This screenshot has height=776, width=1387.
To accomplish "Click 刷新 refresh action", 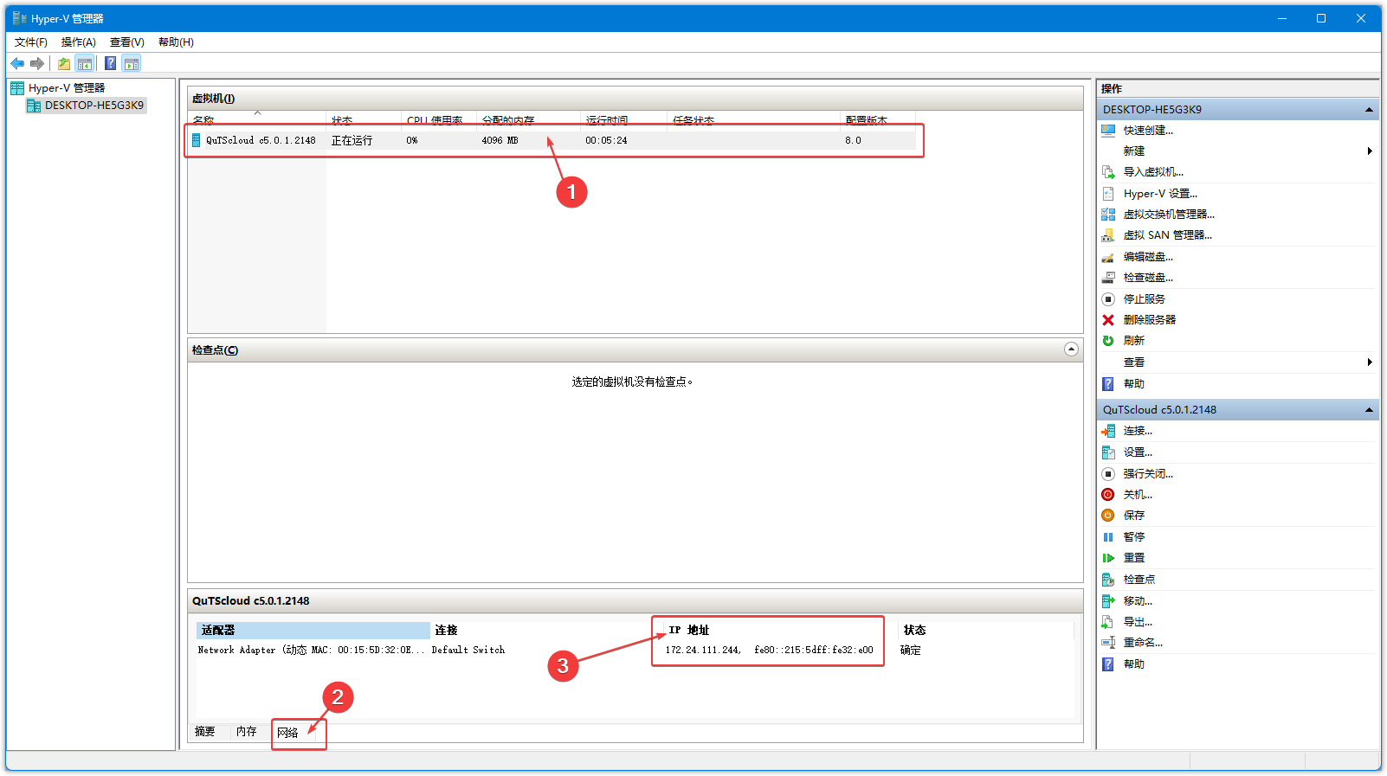I will coord(1133,341).
